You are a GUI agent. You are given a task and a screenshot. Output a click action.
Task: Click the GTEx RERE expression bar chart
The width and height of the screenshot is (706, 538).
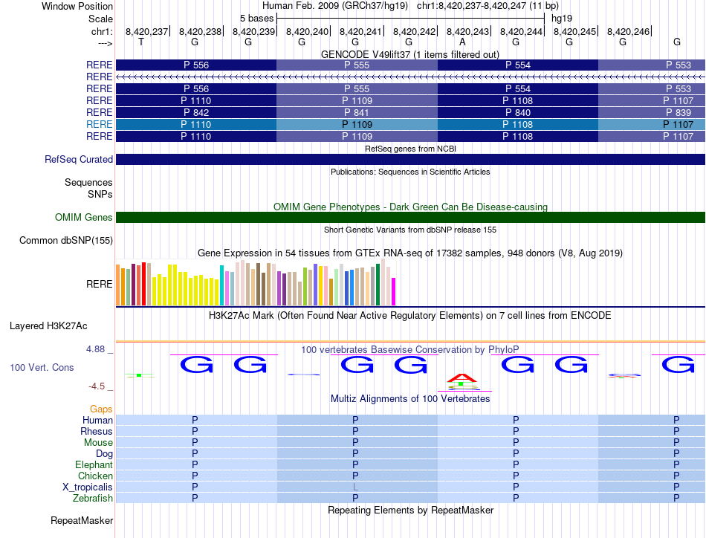(x=256, y=282)
